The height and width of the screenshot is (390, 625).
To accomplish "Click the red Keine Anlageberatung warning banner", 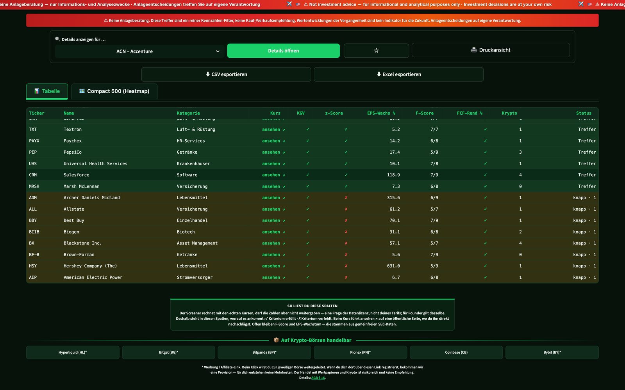I will (312, 20).
